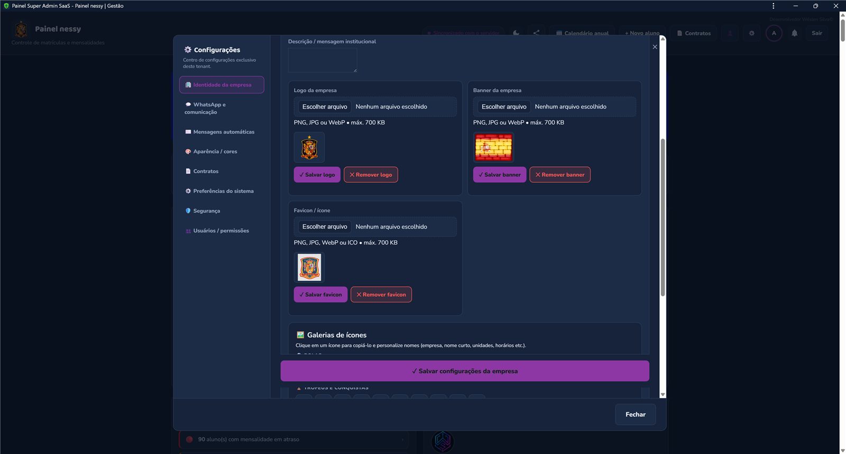Choose a file for 'Logo da empresa'
846x454 pixels.
pyautogui.click(x=325, y=107)
